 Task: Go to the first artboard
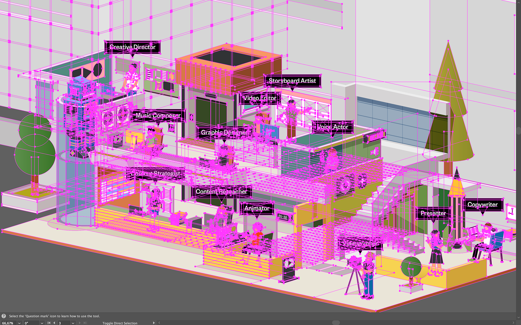[x=49, y=323]
